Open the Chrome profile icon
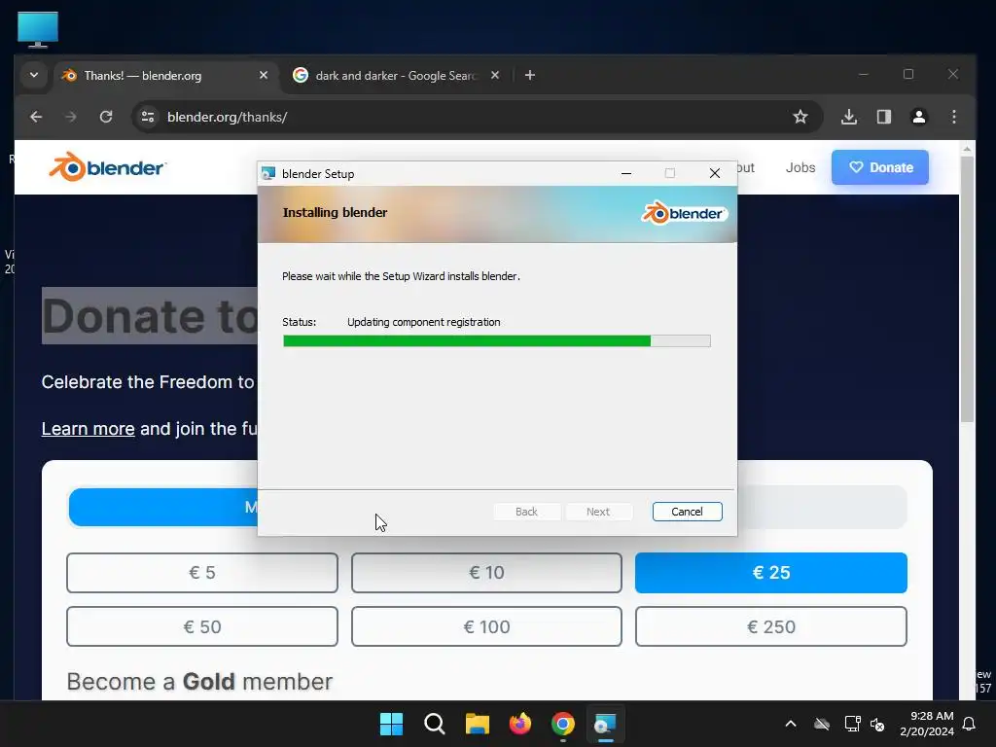Image resolution: width=996 pixels, height=747 pixels. (919, 117)
